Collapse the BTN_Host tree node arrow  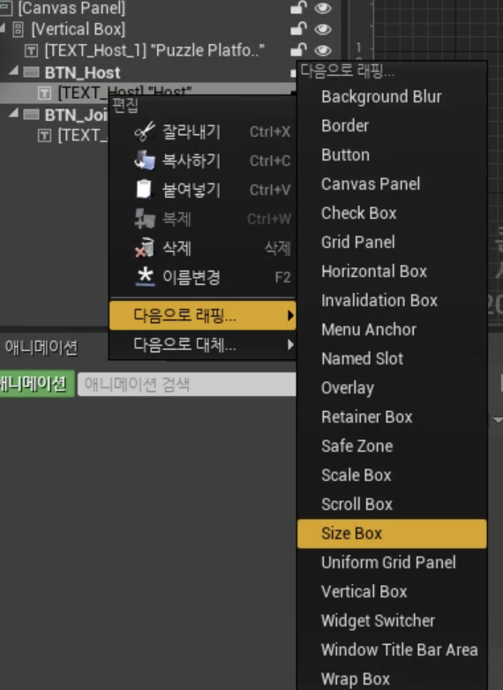pyautogui.click(x=13, y=71)
